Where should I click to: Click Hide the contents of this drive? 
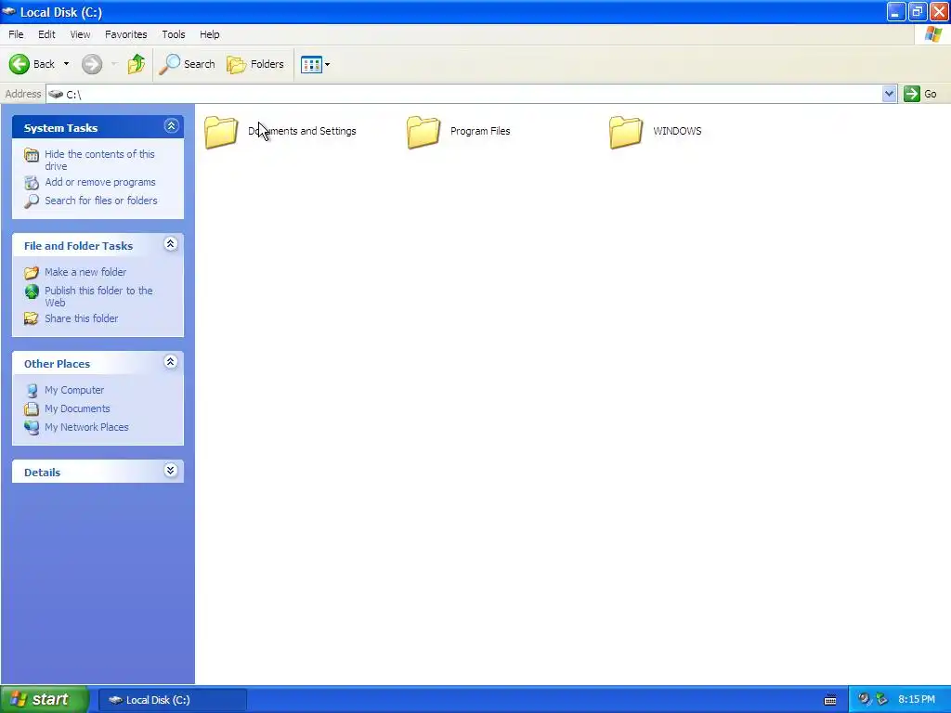(x=99, y=160)
